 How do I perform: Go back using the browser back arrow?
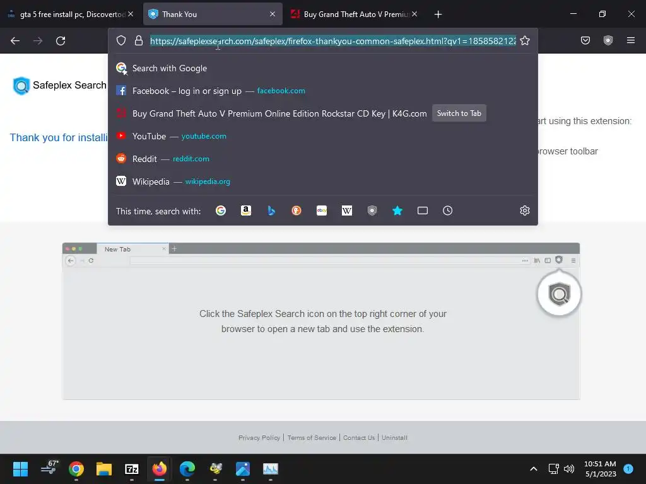[15, 41]
